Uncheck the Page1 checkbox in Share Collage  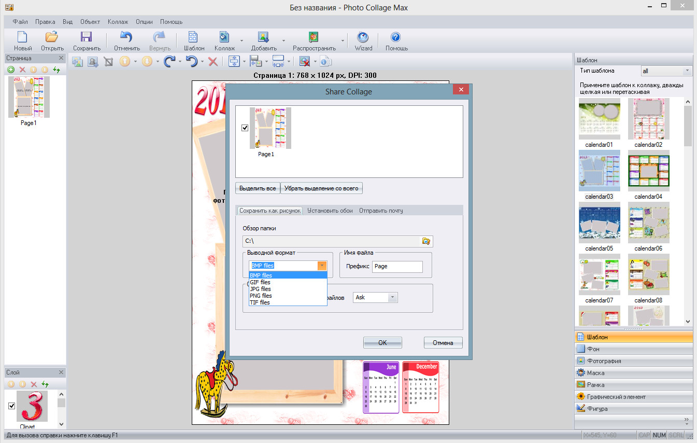245,128
